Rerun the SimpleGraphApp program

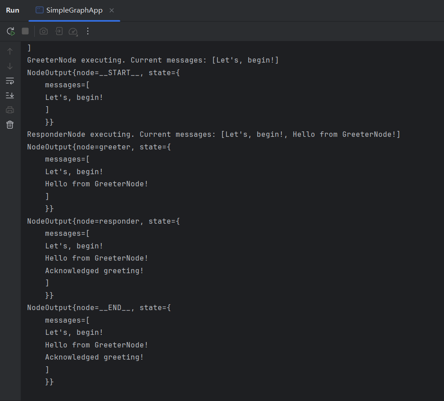11,31
